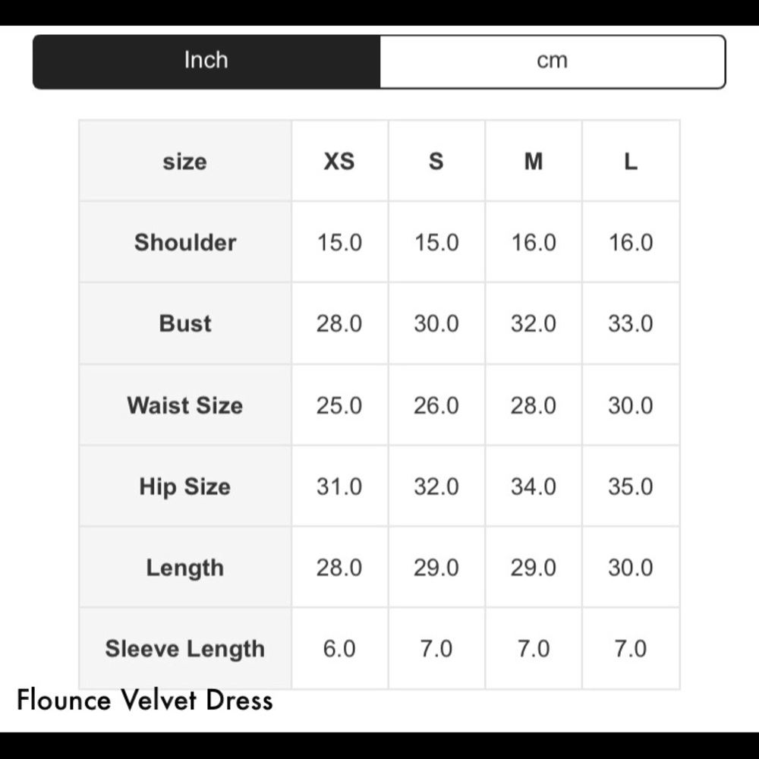Screen dimensions: 759x759
Task: Click the Shoulder row label
Action: coord(184,242)
